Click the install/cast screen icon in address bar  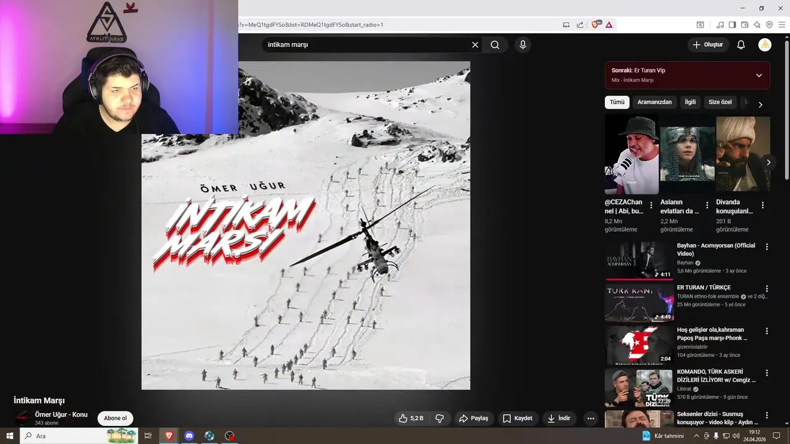[x=566, y=25]
